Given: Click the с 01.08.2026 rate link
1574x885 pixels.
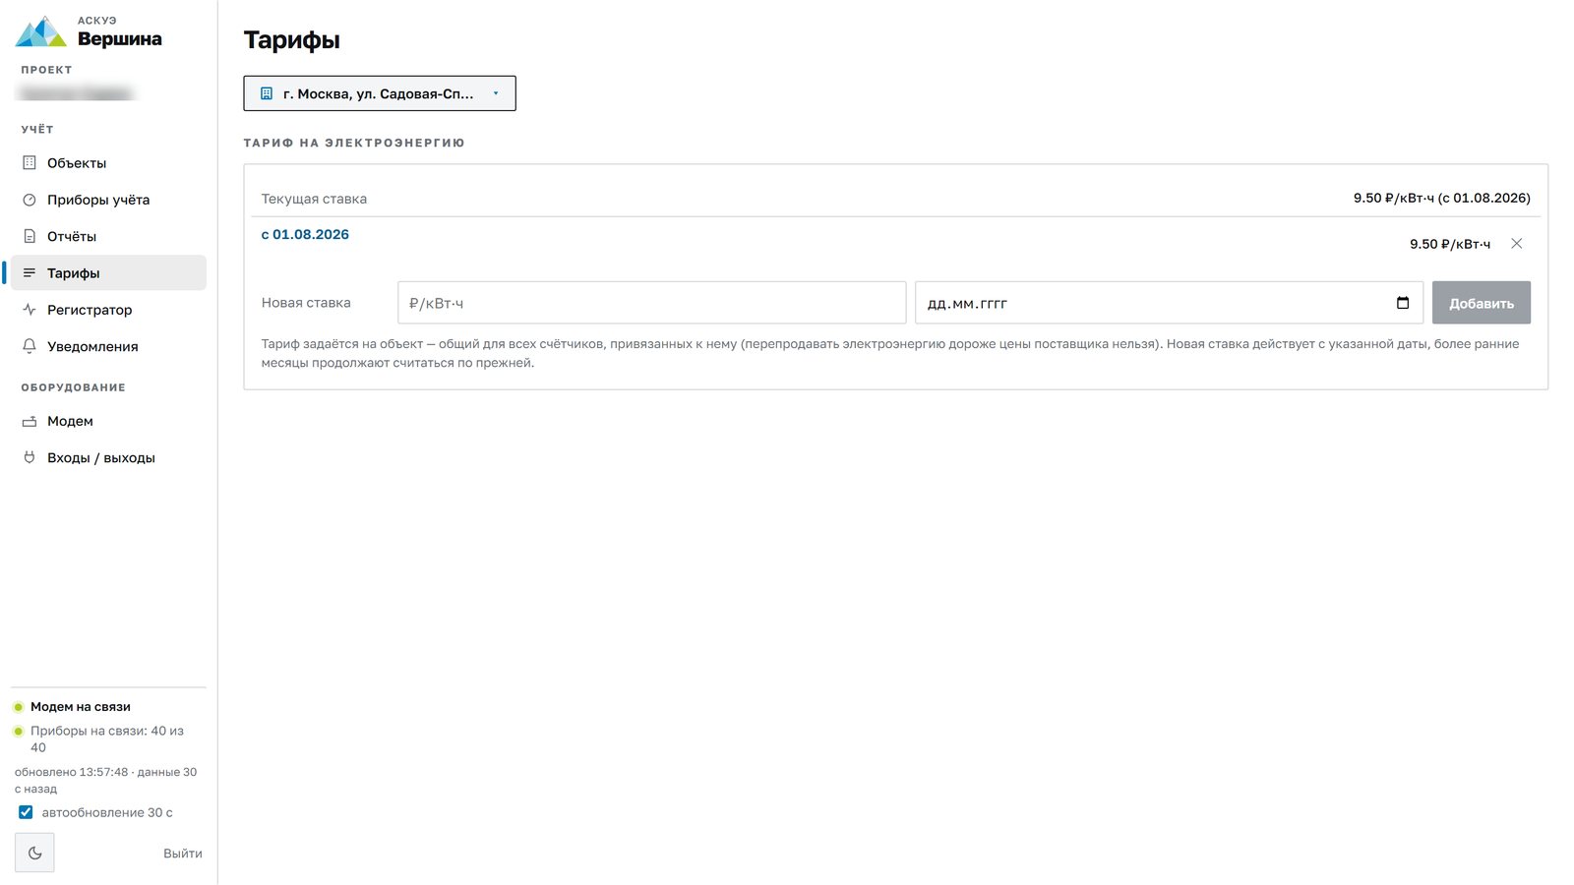Looking at the screenshot, I should pos(305,234).
